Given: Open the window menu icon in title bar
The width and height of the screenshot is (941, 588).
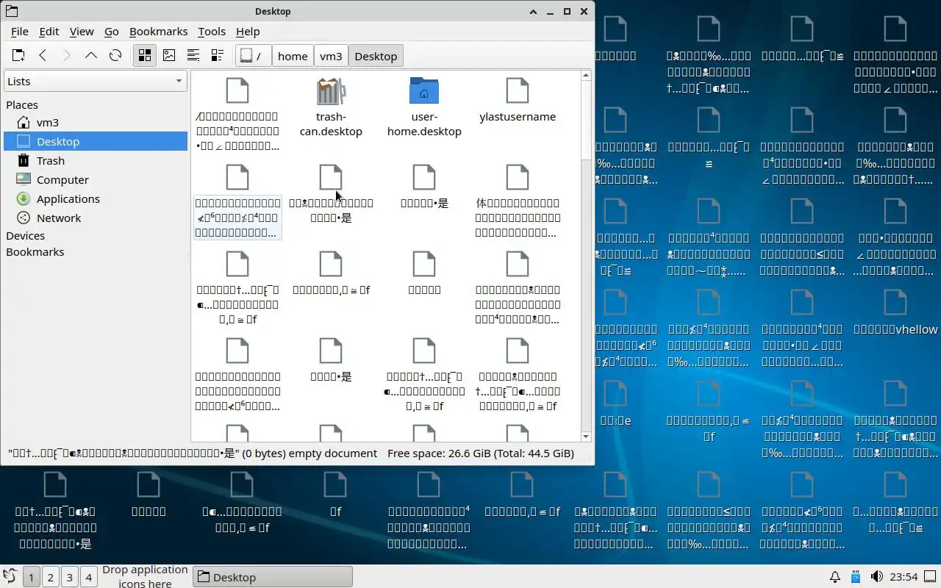Looking at the screenshot, I should pos(10,11).
